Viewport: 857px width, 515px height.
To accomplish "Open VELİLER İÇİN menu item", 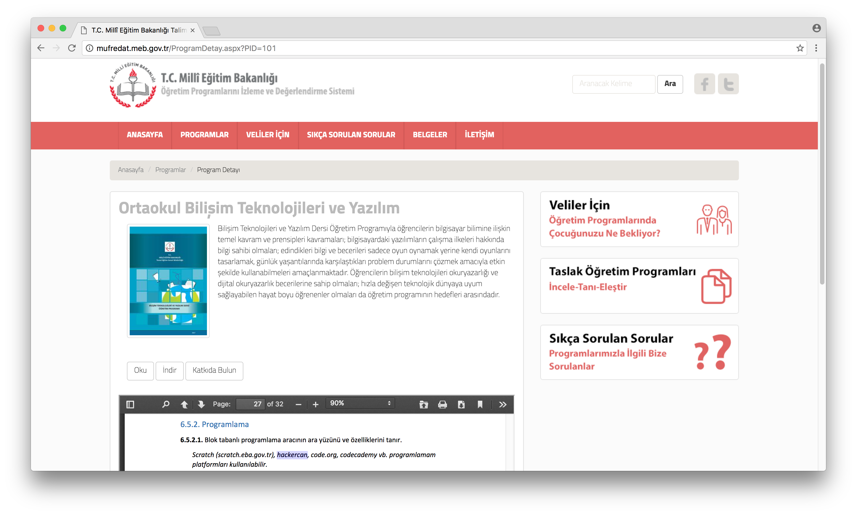I will click(x=267, y=135).
